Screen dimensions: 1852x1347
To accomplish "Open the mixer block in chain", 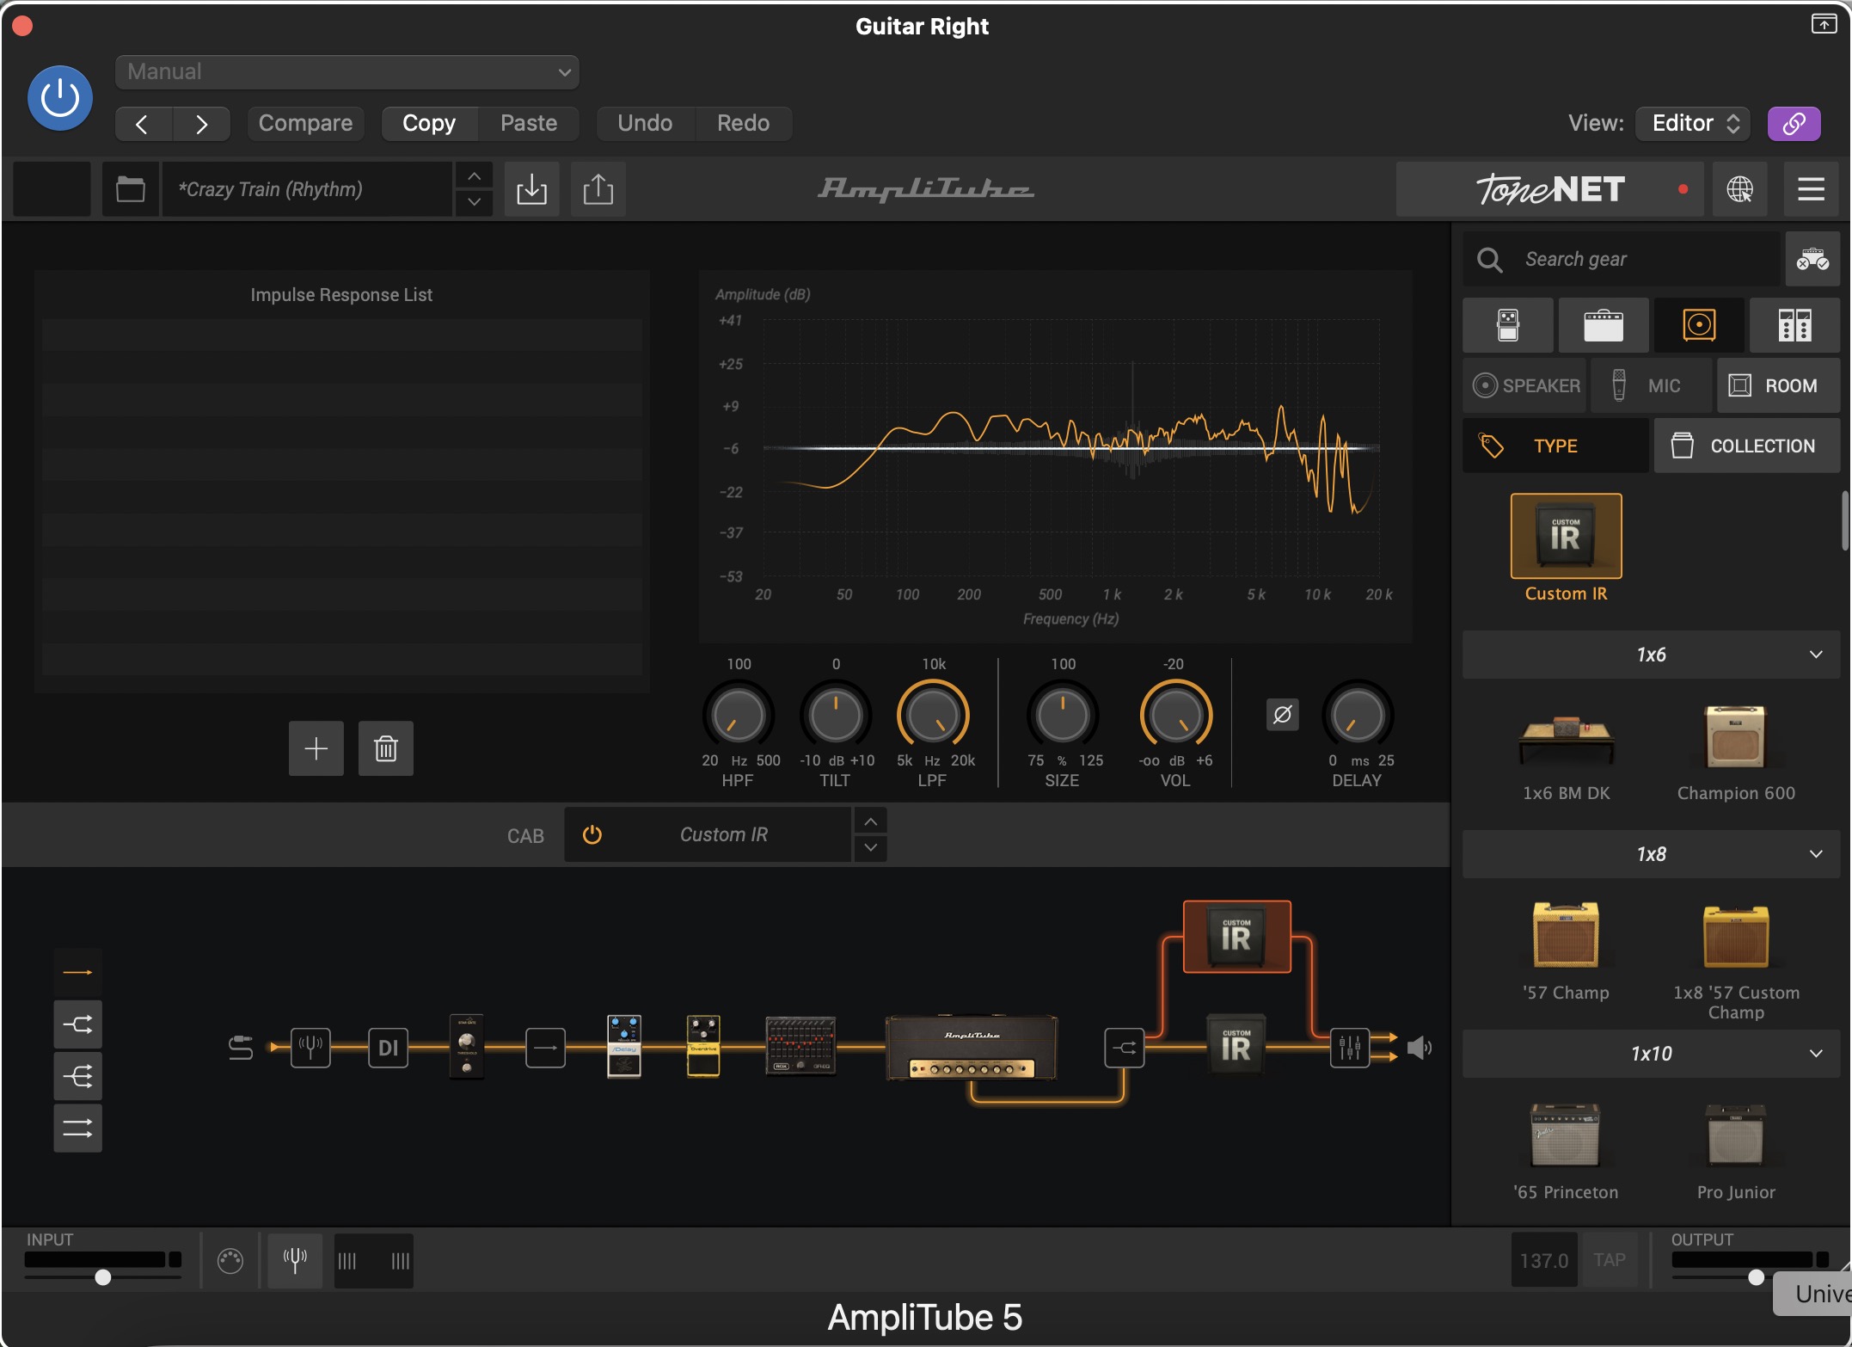I will (1350, 1048).
